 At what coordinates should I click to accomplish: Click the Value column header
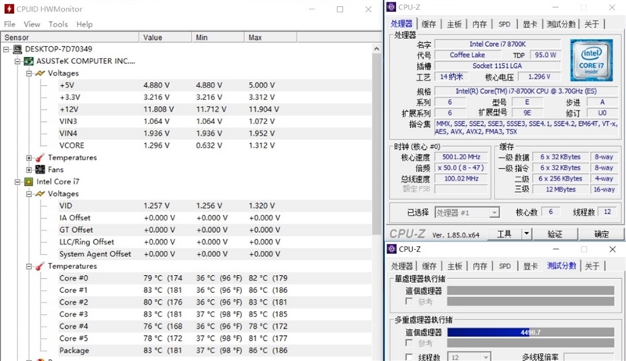(x=165, y=38)
